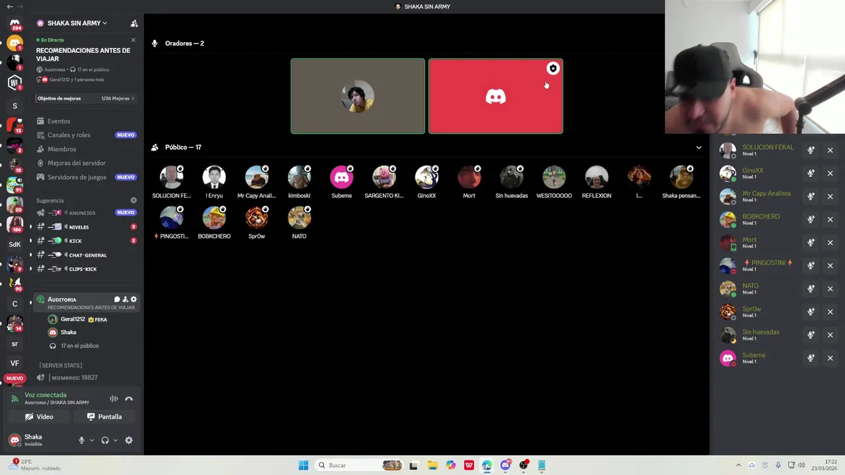The width and height of the screenshot is (845, 475).
Task: Click kimboski's avatar in the audience
Action: pyautogui.click(x=299, y=178)
